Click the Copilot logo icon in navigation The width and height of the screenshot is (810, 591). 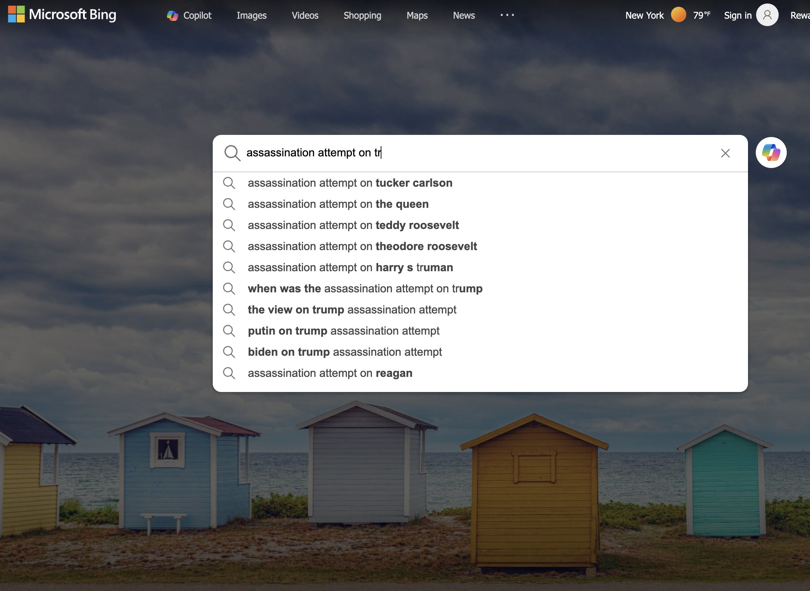click(172, 16)
